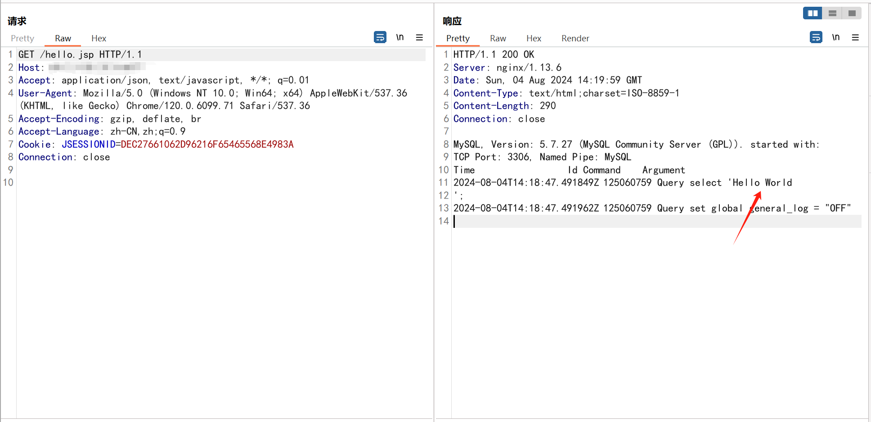Switch response view to Raw tab
871x422 pixels.
click(x=498, y=39)
